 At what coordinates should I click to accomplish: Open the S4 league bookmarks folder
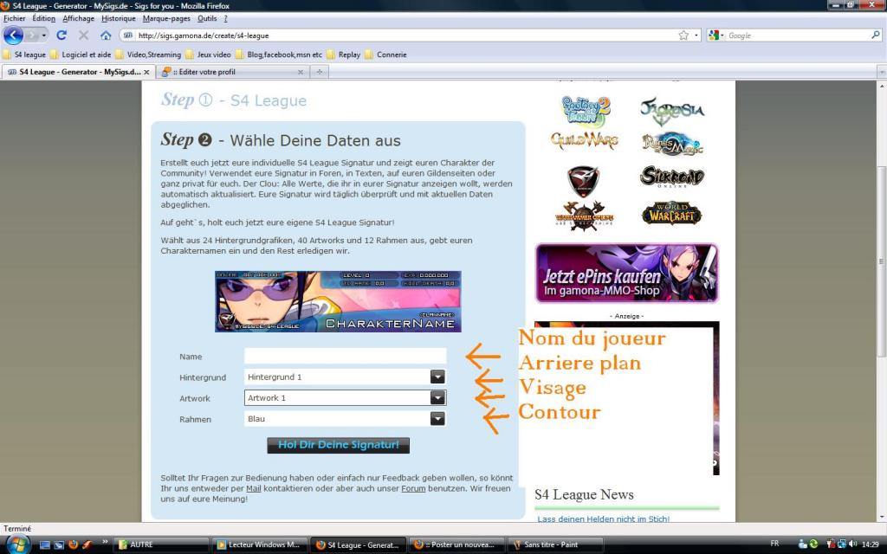(x=24, y=55)
